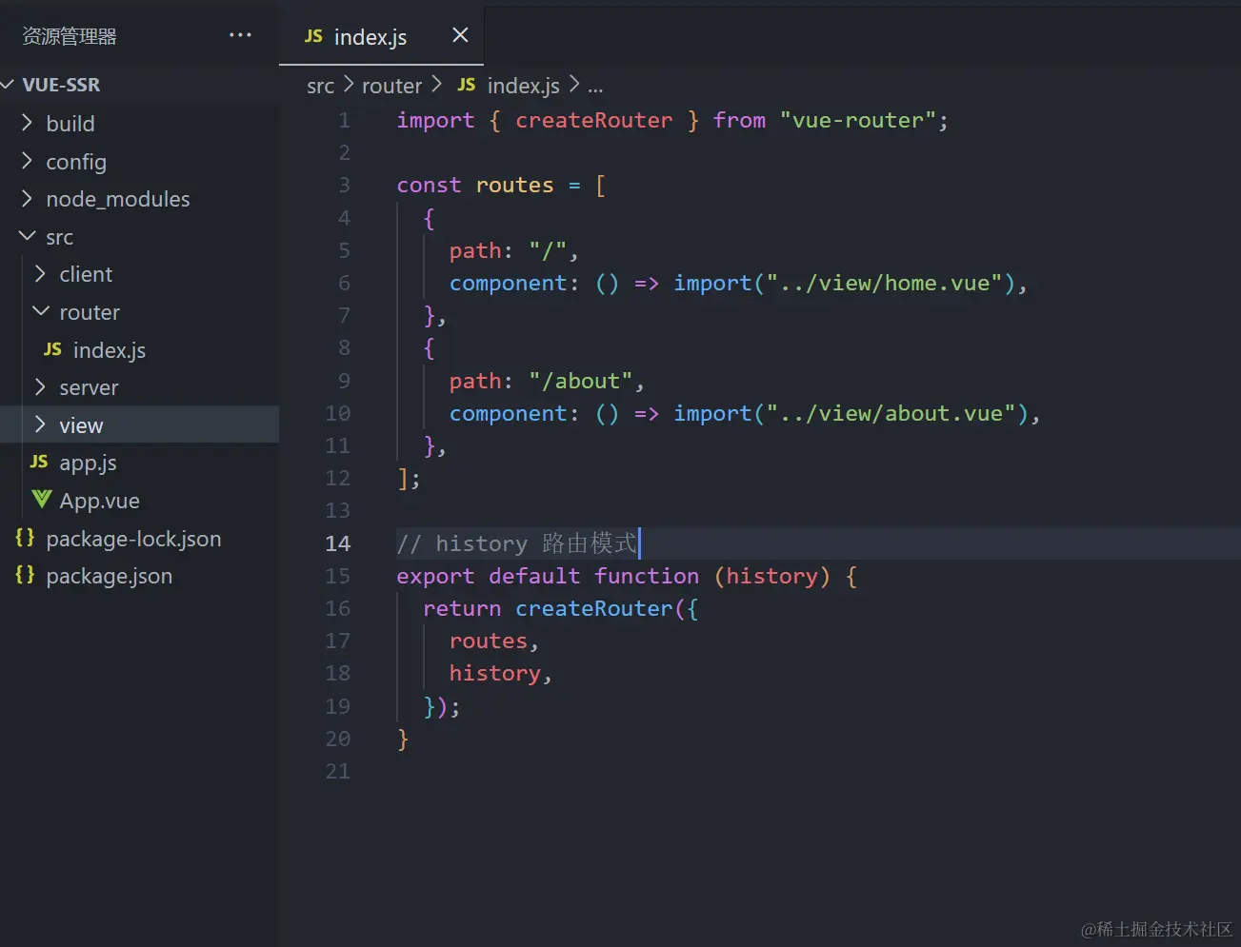This screenshot has height=947, width=1241.
Task: Click the Vue logo icon beside App.vue
Action: pyautogui.click(x=41, y=499)
